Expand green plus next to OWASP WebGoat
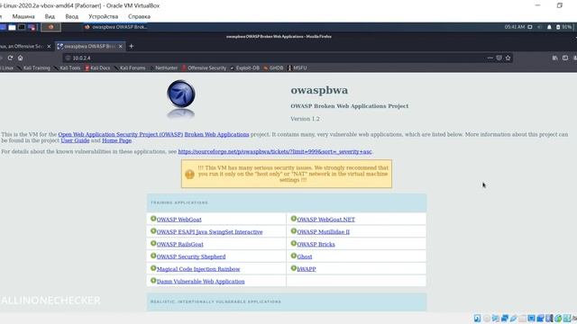This screenshot has width=577, height=324. [x=153, y=219]
